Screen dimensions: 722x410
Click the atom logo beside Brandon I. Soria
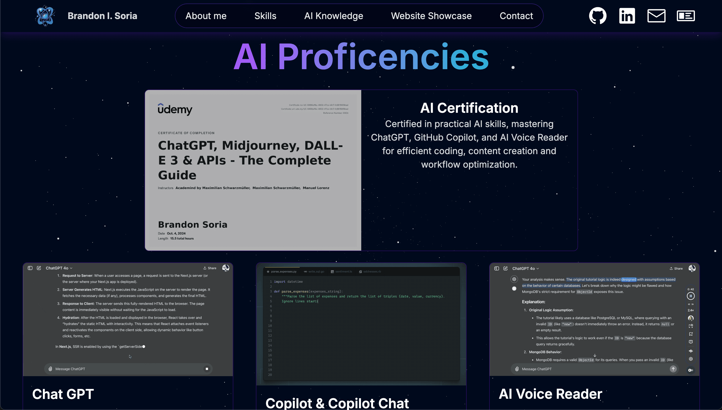click(x=45, y=16)
